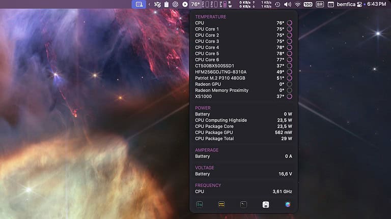This screenshot has height=219, width=391.
Task: Click the Radeon GPU temperature gauge circle
Action: [289, 84]
